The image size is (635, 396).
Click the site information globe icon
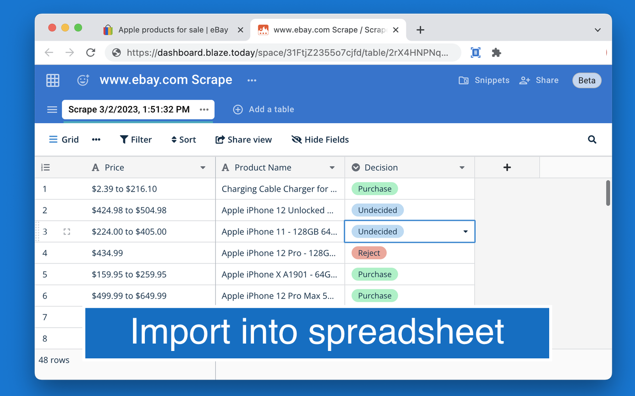pyautogui.click(x=117, y=52)
